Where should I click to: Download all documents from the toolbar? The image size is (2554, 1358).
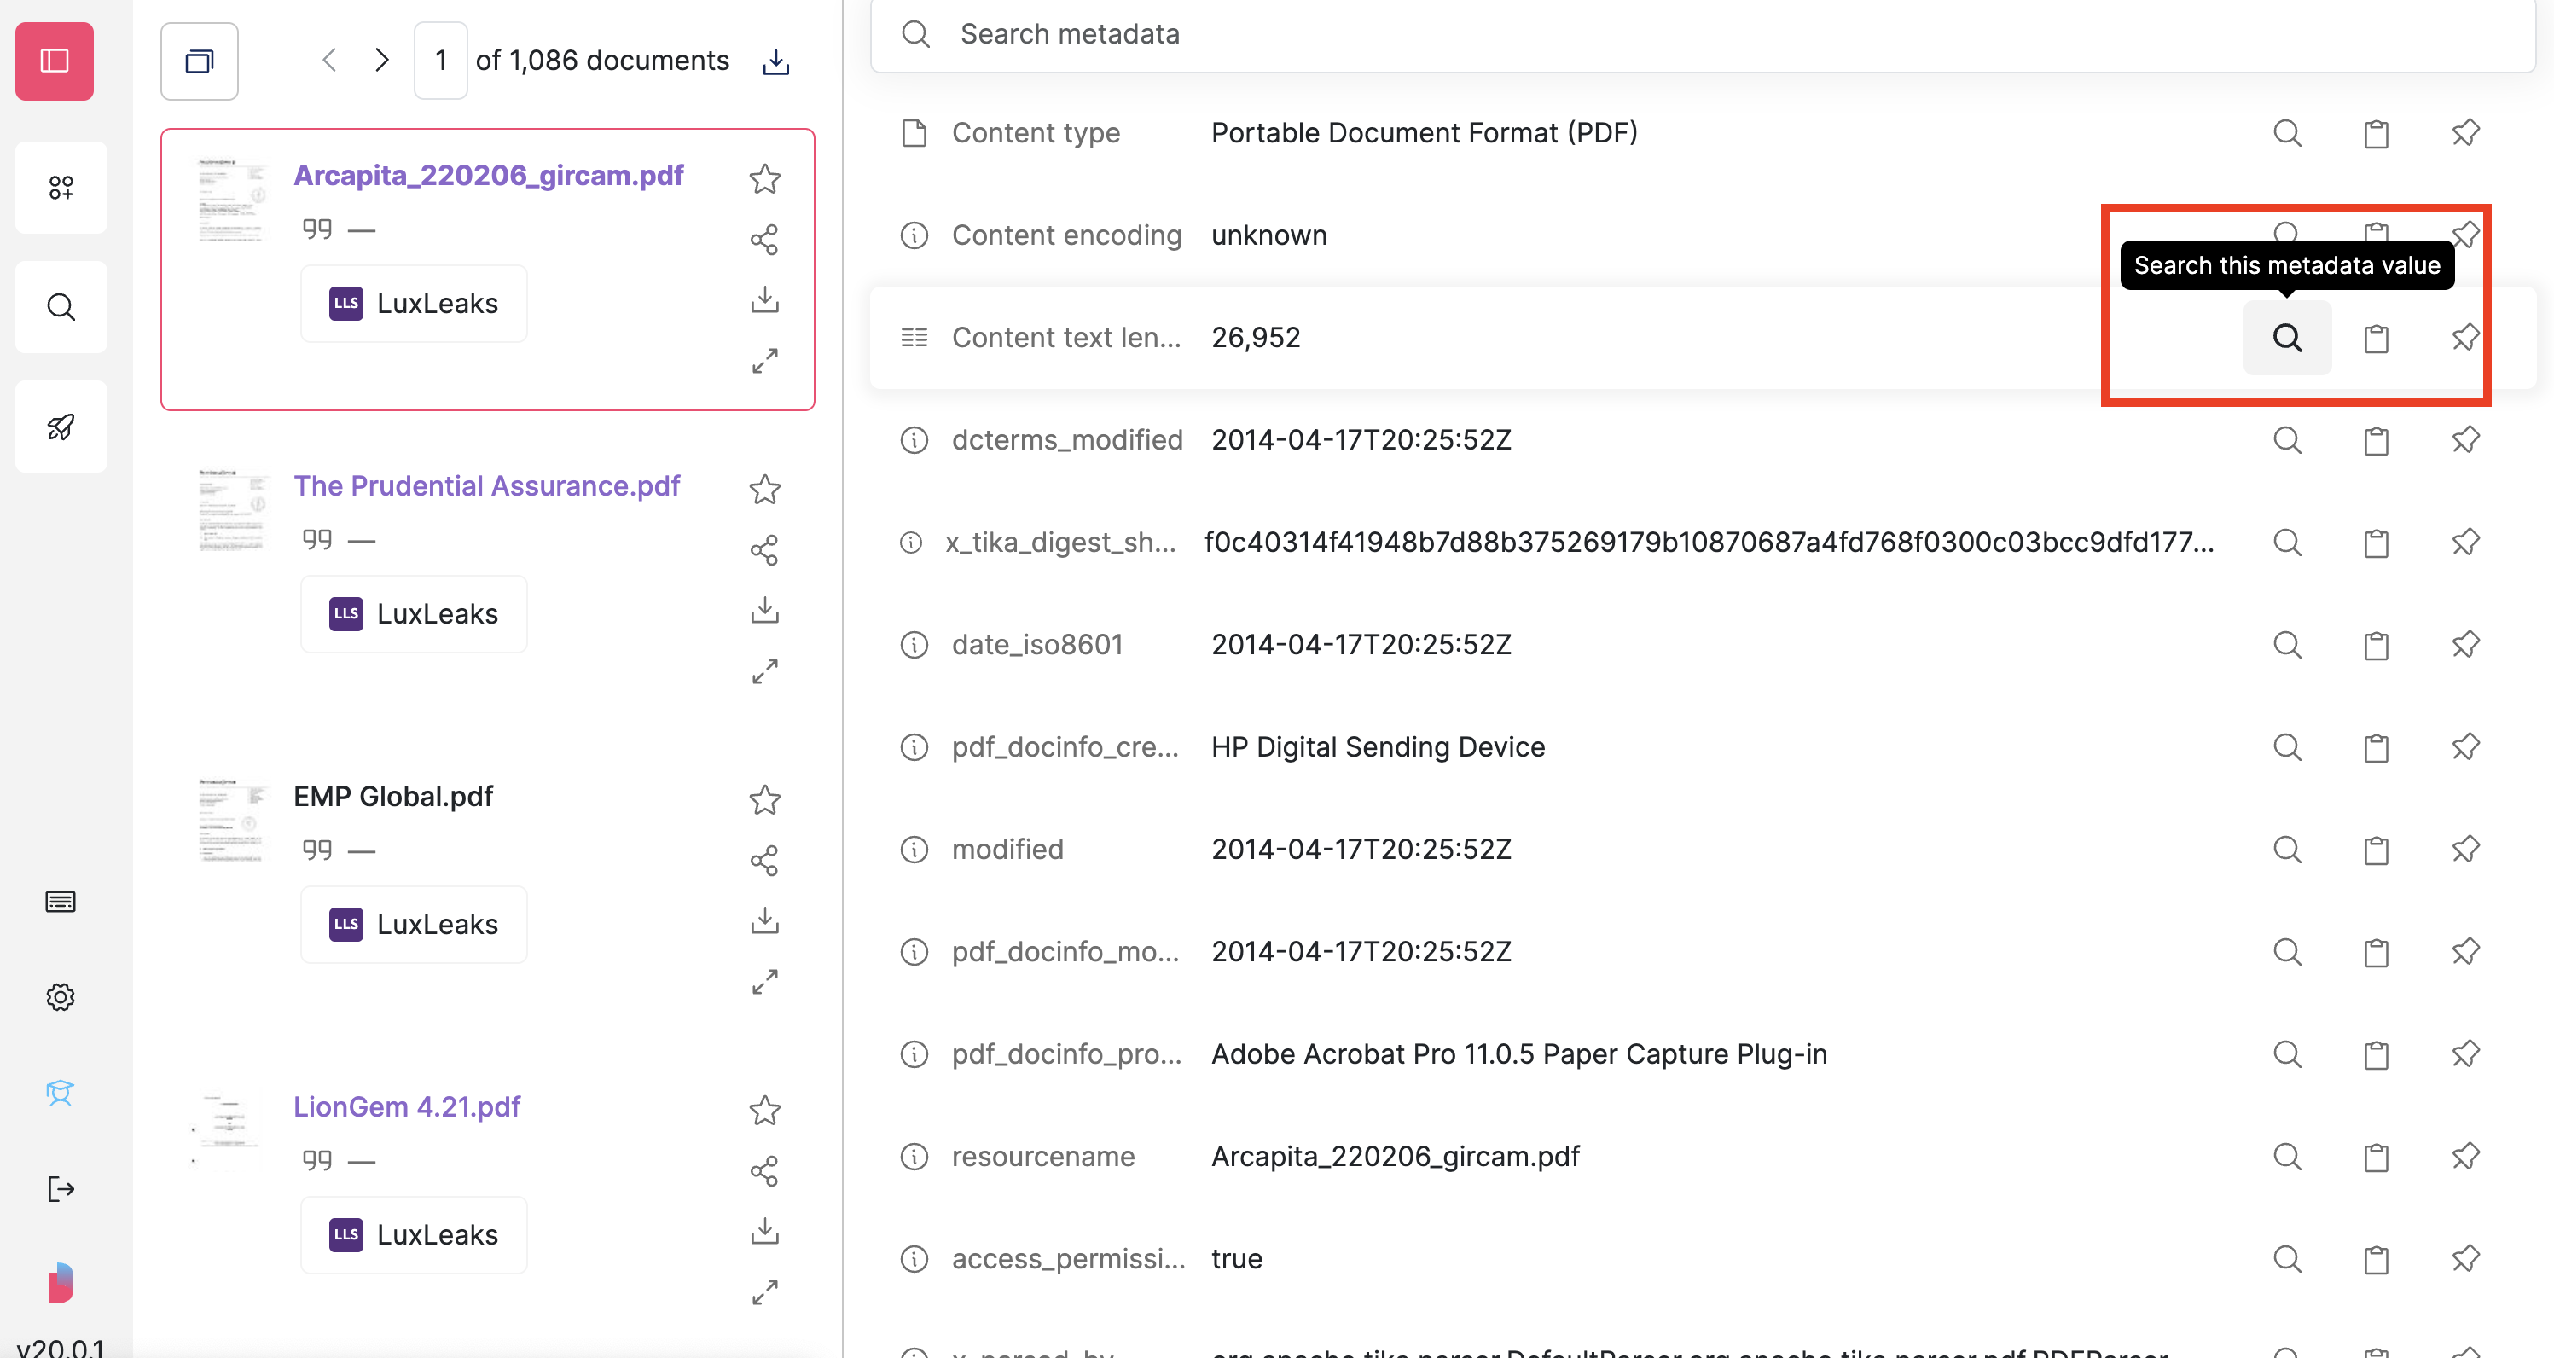775,61
